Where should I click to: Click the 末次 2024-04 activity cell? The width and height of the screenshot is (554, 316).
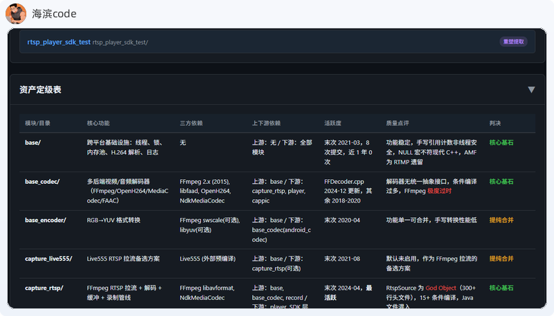[x=348, y=292]
